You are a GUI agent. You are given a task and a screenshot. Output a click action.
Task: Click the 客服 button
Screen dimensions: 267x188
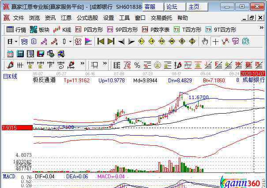point(153,7)
